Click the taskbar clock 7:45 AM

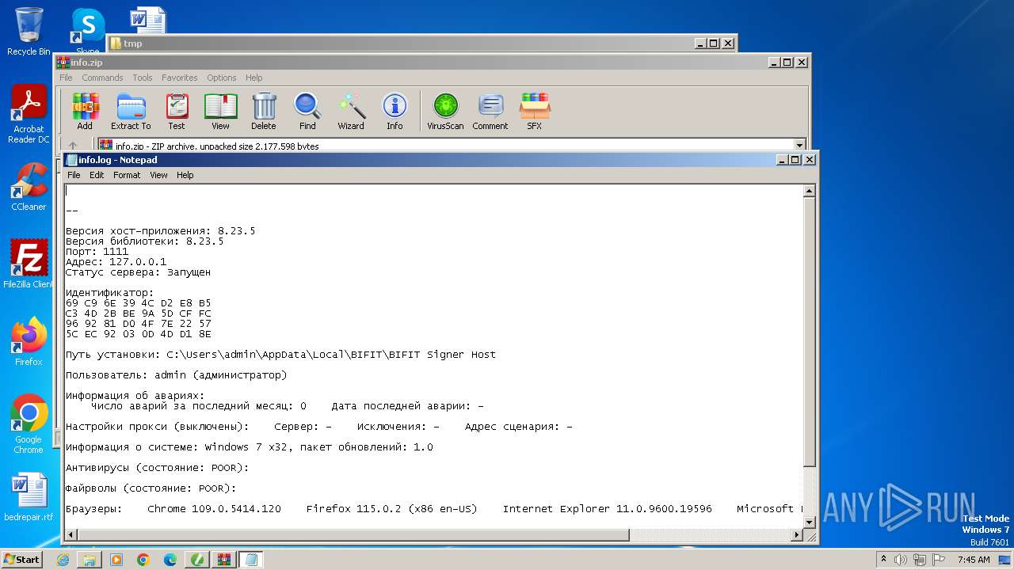tap(974, 560)
